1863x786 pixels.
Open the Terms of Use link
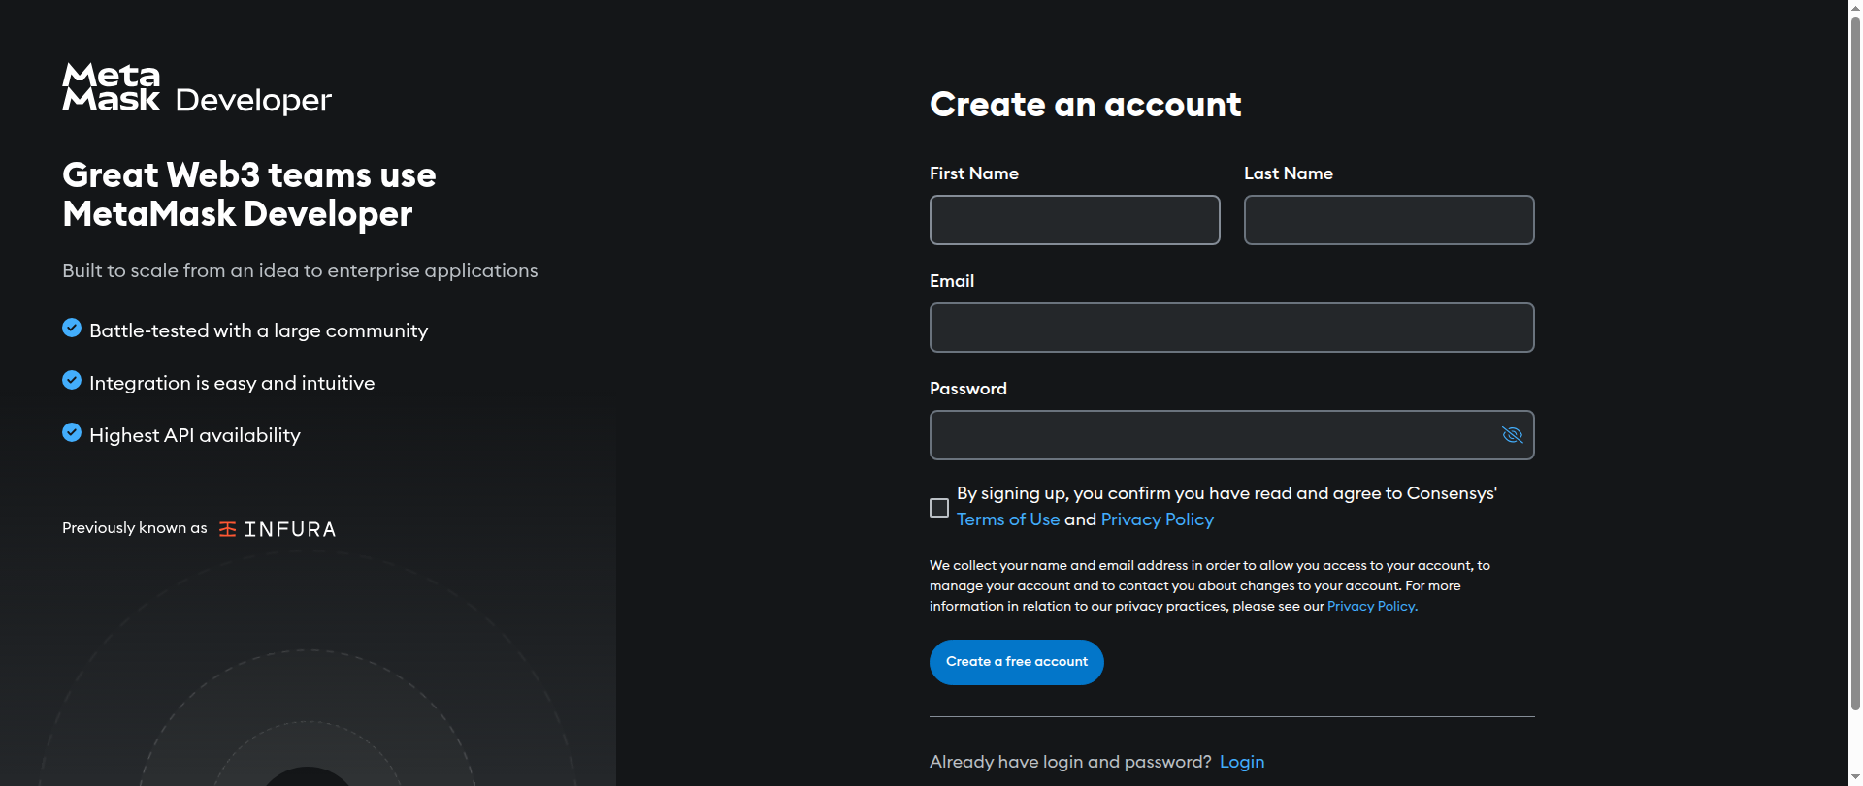(1007, 519)
